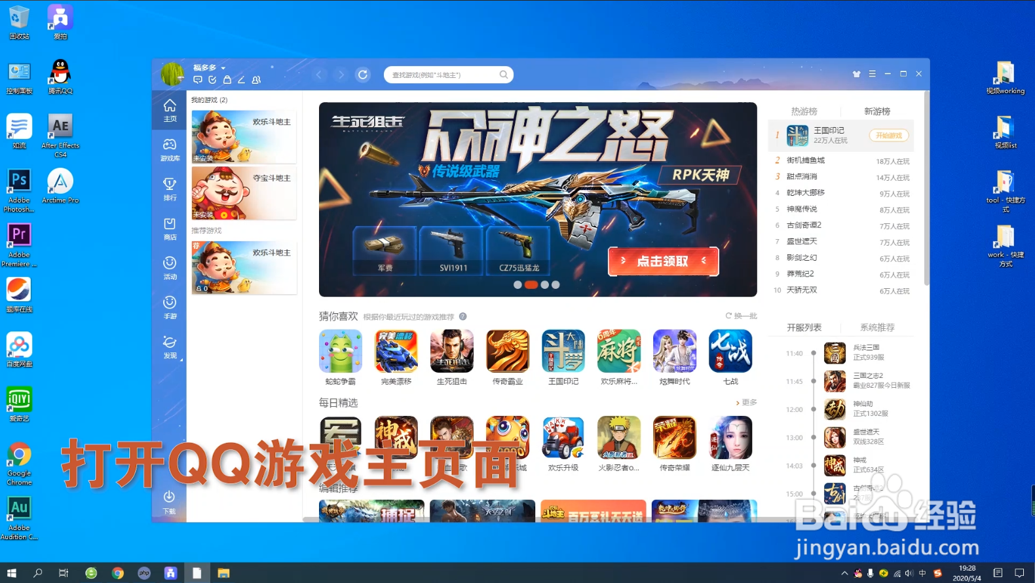Open the 活动 activities sidebar icon
Viewport: 1035px width, 583px height.
(170, 268)
